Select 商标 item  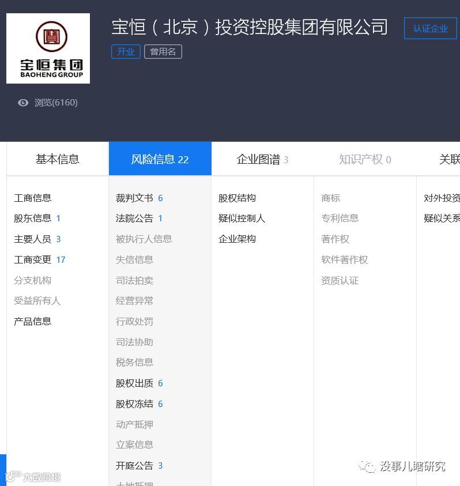(x=331, y=198)
